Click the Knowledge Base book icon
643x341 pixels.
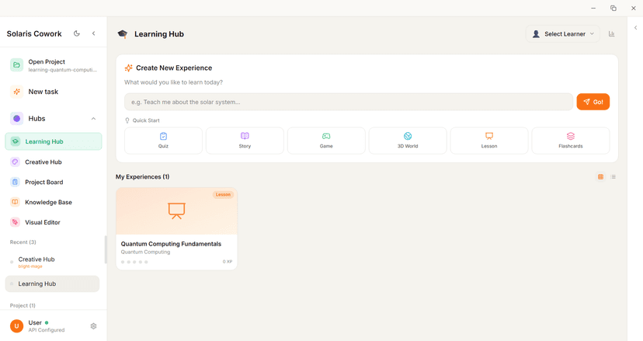click(x=16, y=202)
